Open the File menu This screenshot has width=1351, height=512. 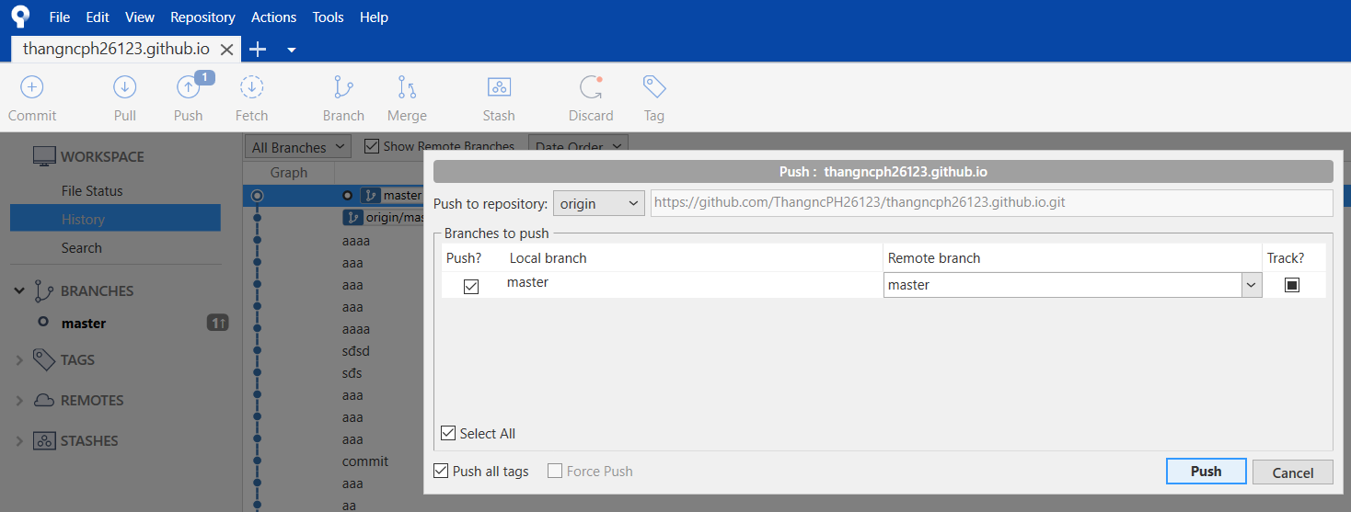pyautogui.click(x=59, y=17)
